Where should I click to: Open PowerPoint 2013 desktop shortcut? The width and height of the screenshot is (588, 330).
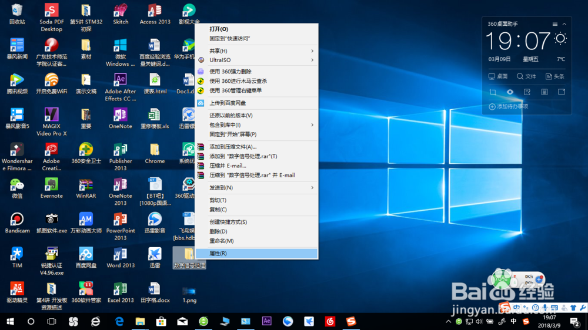(x=121, y=226)
